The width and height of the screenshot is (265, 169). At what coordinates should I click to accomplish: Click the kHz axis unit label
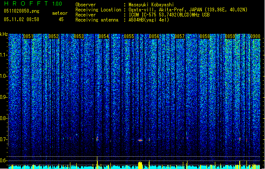coord(4,34)
